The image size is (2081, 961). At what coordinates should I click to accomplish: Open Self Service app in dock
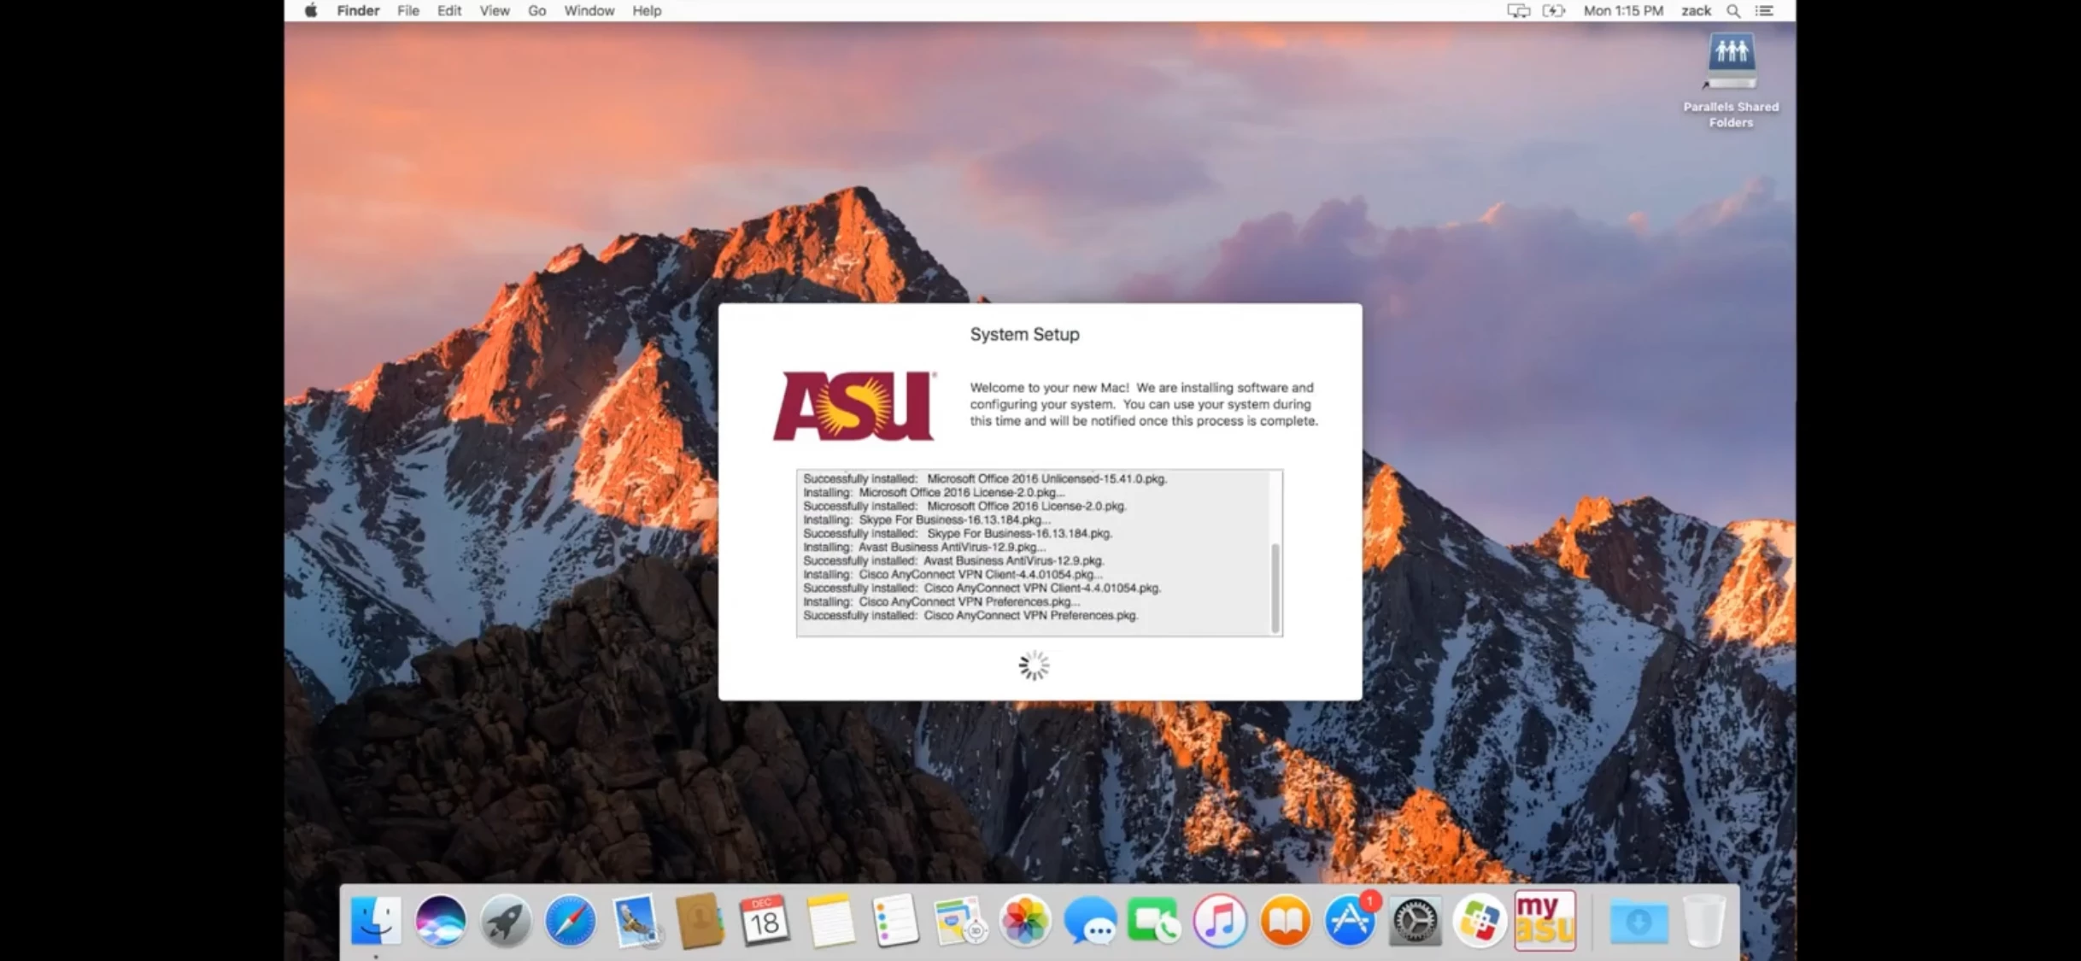tap(1480, 921)
